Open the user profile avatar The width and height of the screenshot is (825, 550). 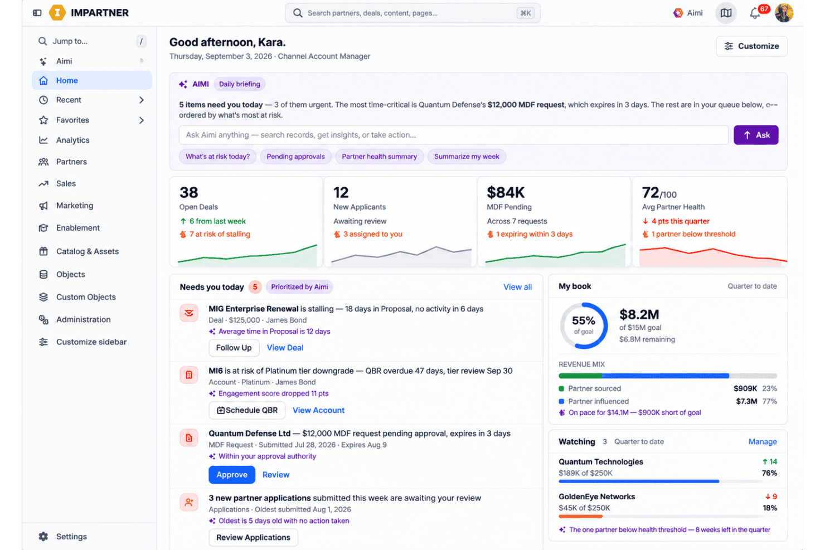click(784, 13)
